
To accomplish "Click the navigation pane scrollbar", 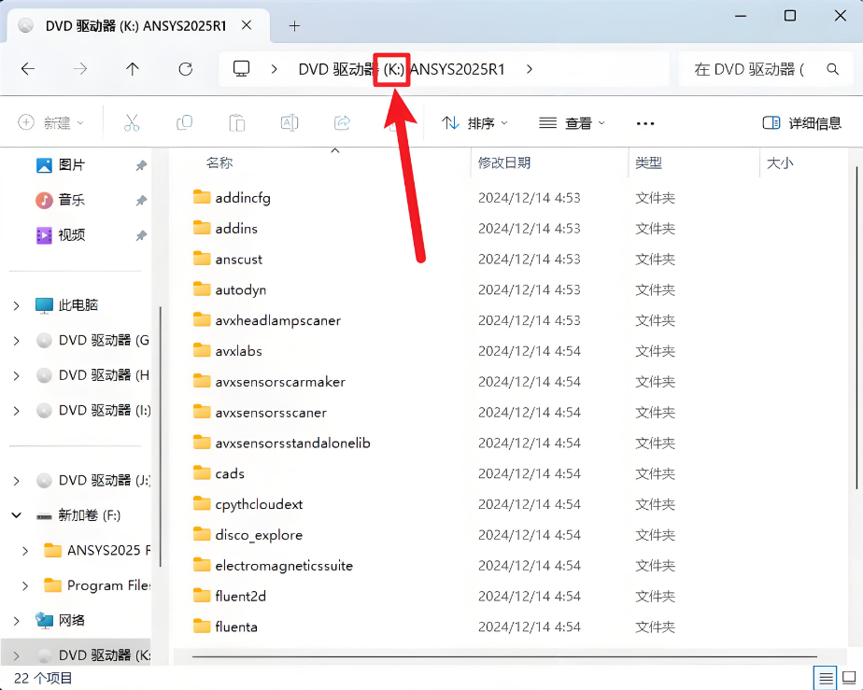I will pyautogui.click(x=160, y=436).
